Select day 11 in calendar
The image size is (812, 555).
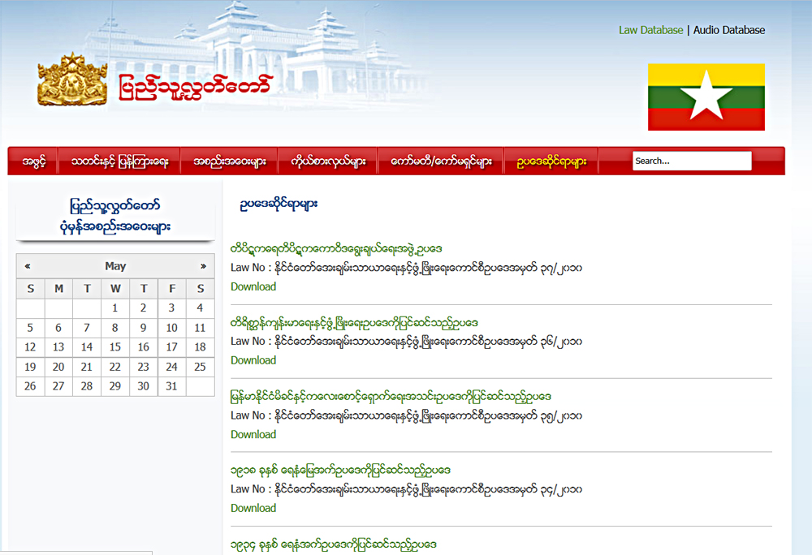(200, 328)
